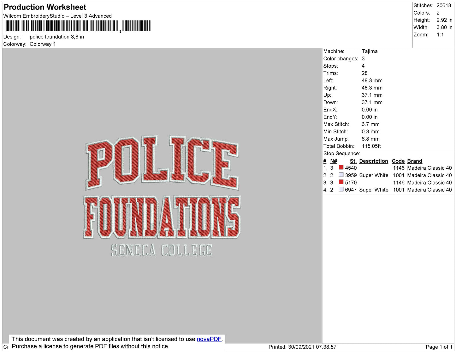Screen dimensions: 456x353
Task: Click the "Stop Sequence:" label
Action: (341, 153)
